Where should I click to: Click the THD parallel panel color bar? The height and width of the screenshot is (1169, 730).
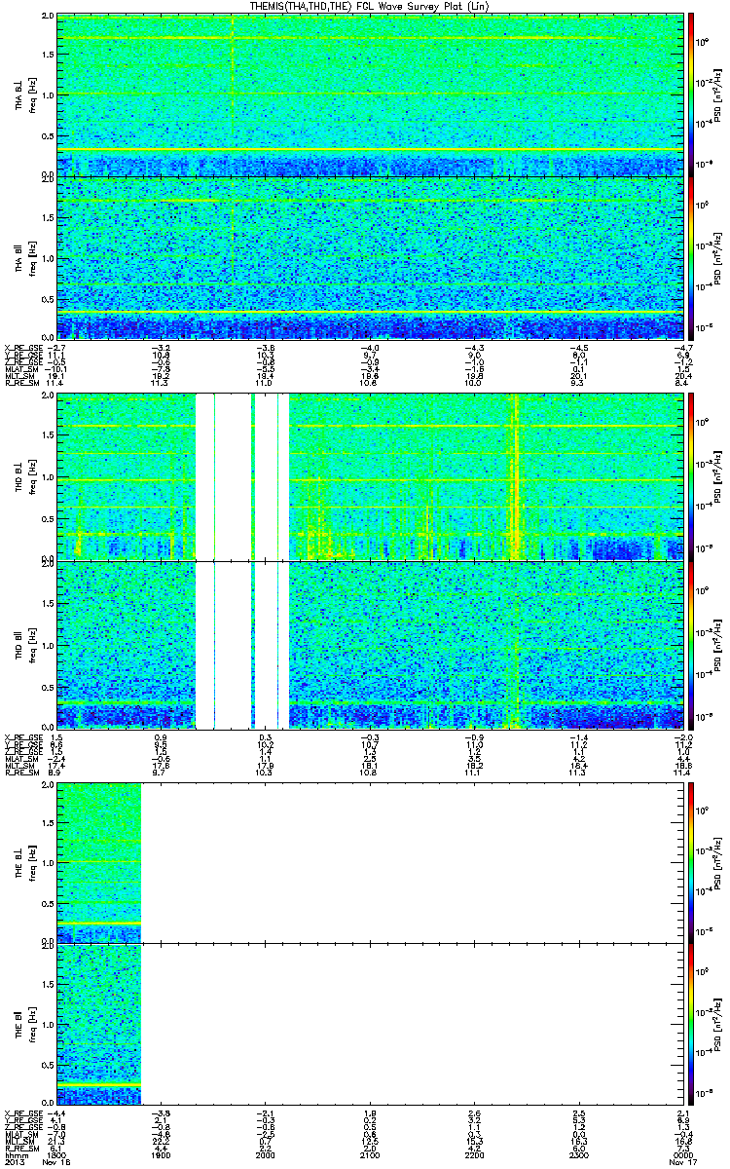coord(692,644)
